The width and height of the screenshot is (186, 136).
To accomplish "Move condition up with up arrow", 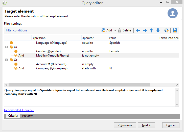I will (151, 30).
